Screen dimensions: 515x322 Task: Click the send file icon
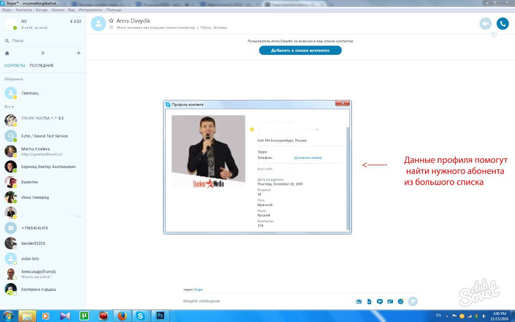(369, 301)
